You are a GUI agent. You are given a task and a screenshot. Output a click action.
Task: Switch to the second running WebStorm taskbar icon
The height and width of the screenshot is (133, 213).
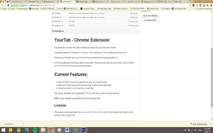pyautogui.click(x=76, y=130)
